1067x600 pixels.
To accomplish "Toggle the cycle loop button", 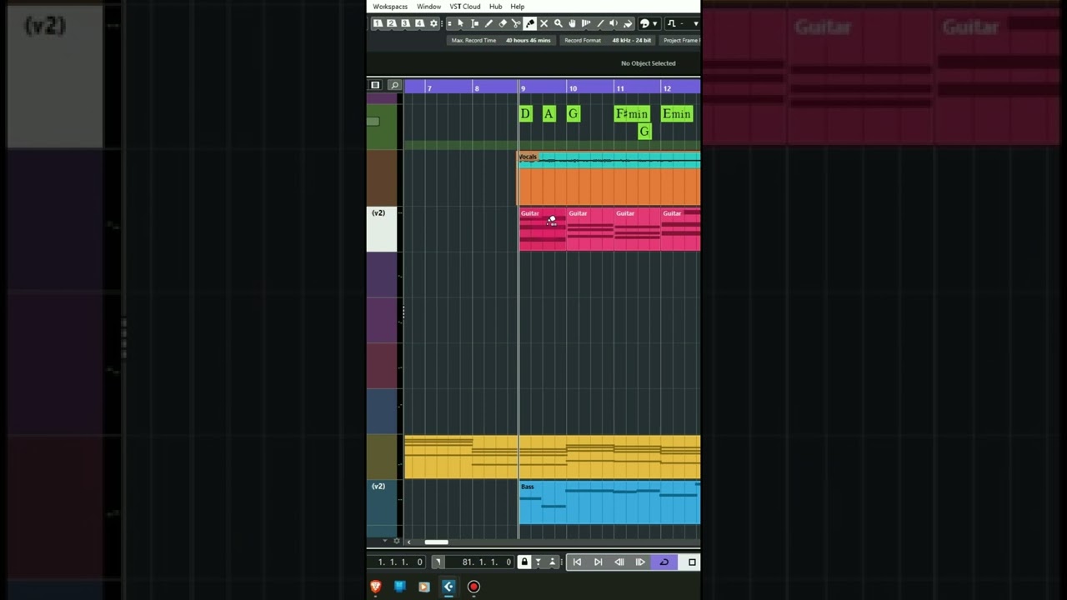I will coord(664,562).
